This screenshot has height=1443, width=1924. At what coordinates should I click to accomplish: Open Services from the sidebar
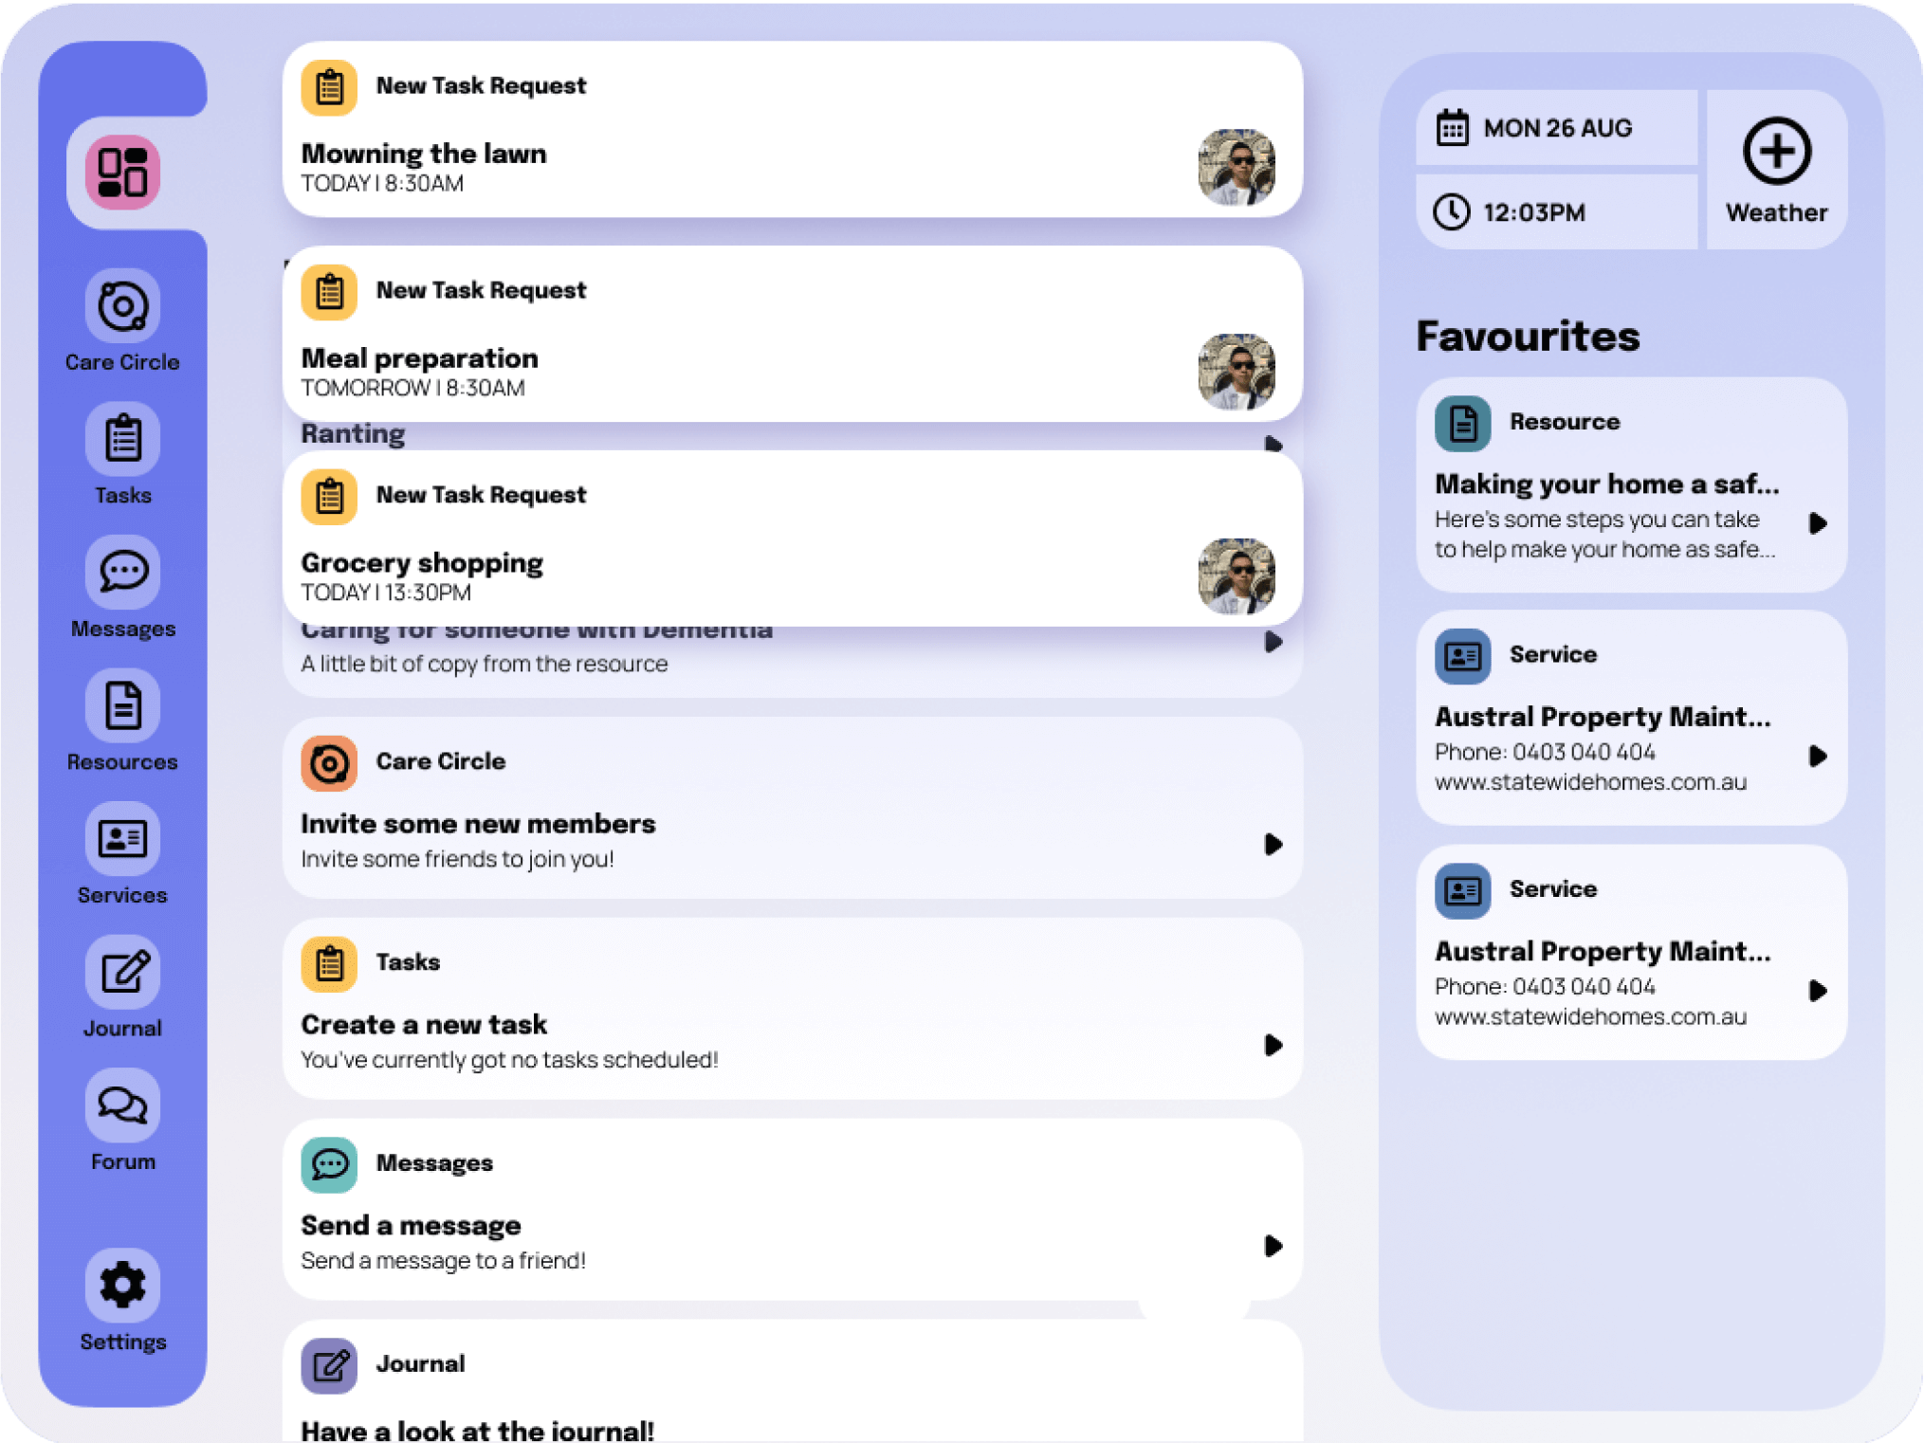[122, 840]
